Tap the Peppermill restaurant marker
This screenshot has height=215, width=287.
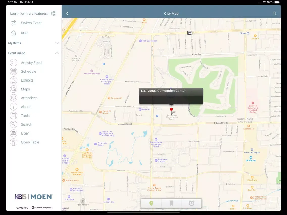coord(109,98)
